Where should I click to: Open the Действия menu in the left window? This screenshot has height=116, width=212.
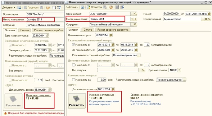pyautogui.click(x=9, y=7)
